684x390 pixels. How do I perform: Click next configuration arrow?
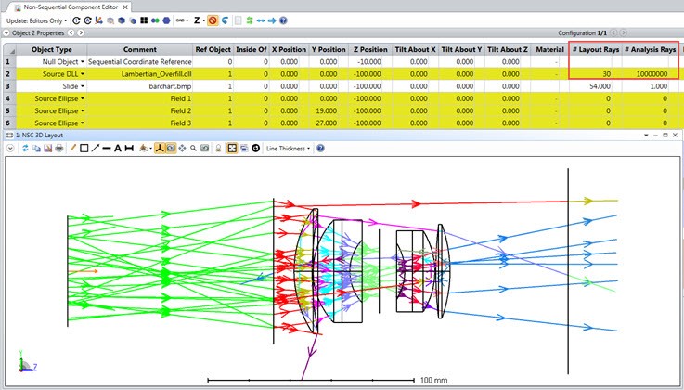tap(624, 33)
